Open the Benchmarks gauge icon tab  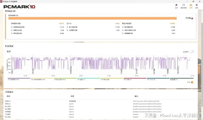(x=184, y=5)
